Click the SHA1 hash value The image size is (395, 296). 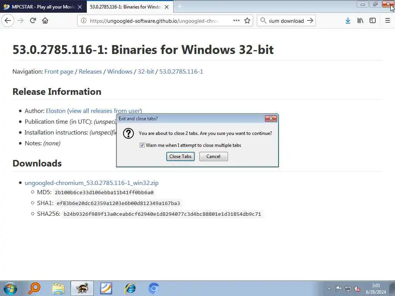click(118, 203)
